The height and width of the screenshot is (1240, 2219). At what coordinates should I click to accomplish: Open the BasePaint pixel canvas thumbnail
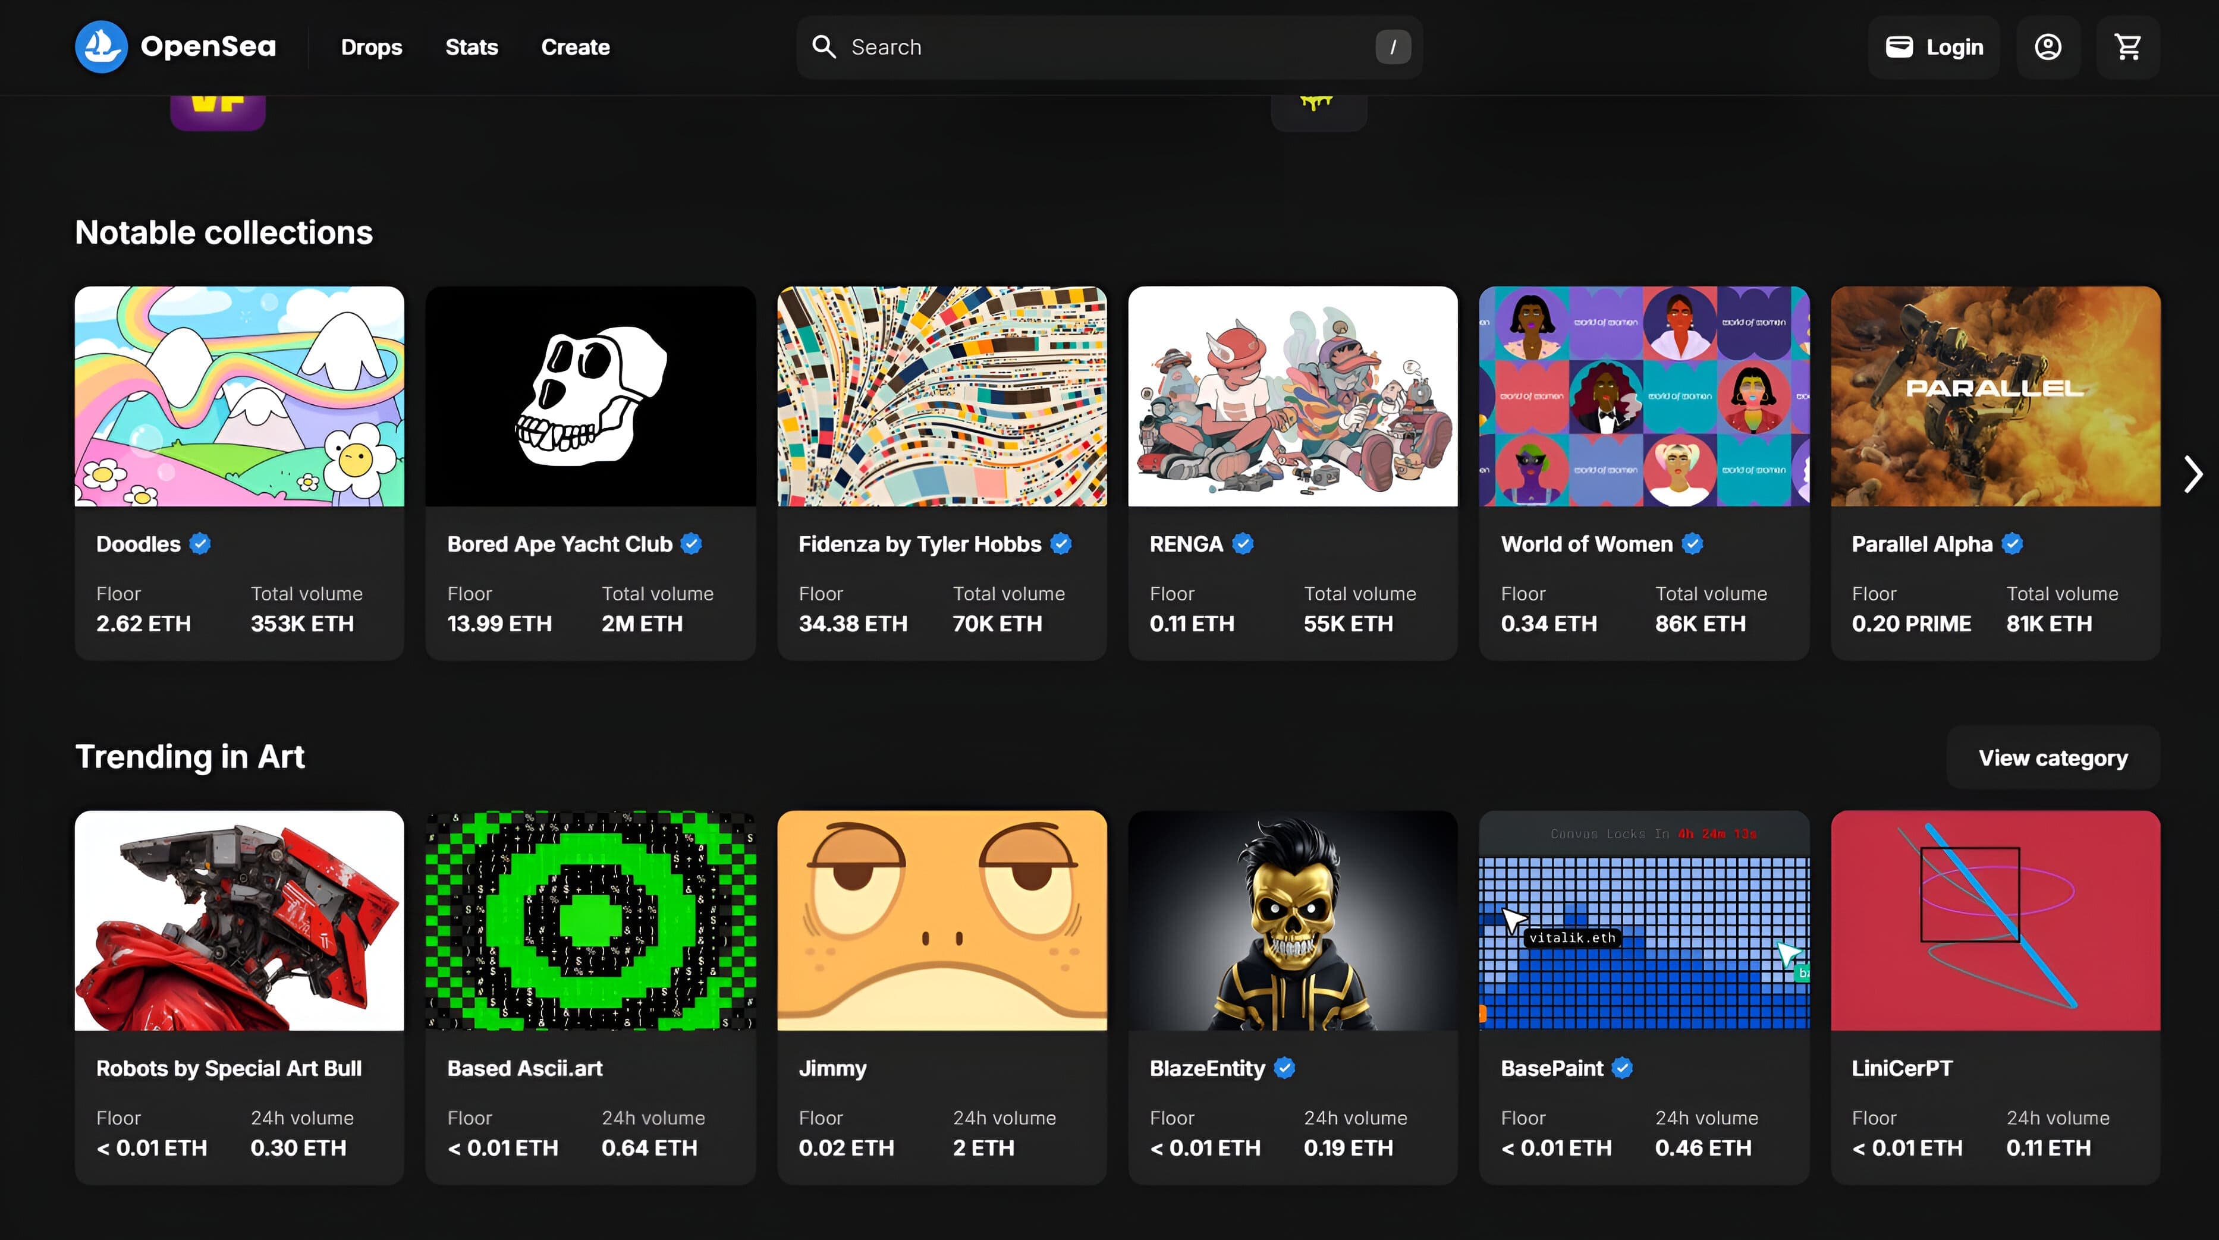[x=1643, y=921]
